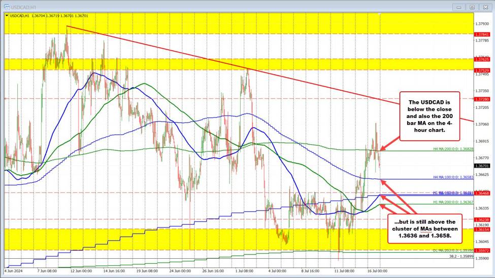Click the USDCAD chart window icon
This screenshot has width=495, height=278.
pos(7,7)
